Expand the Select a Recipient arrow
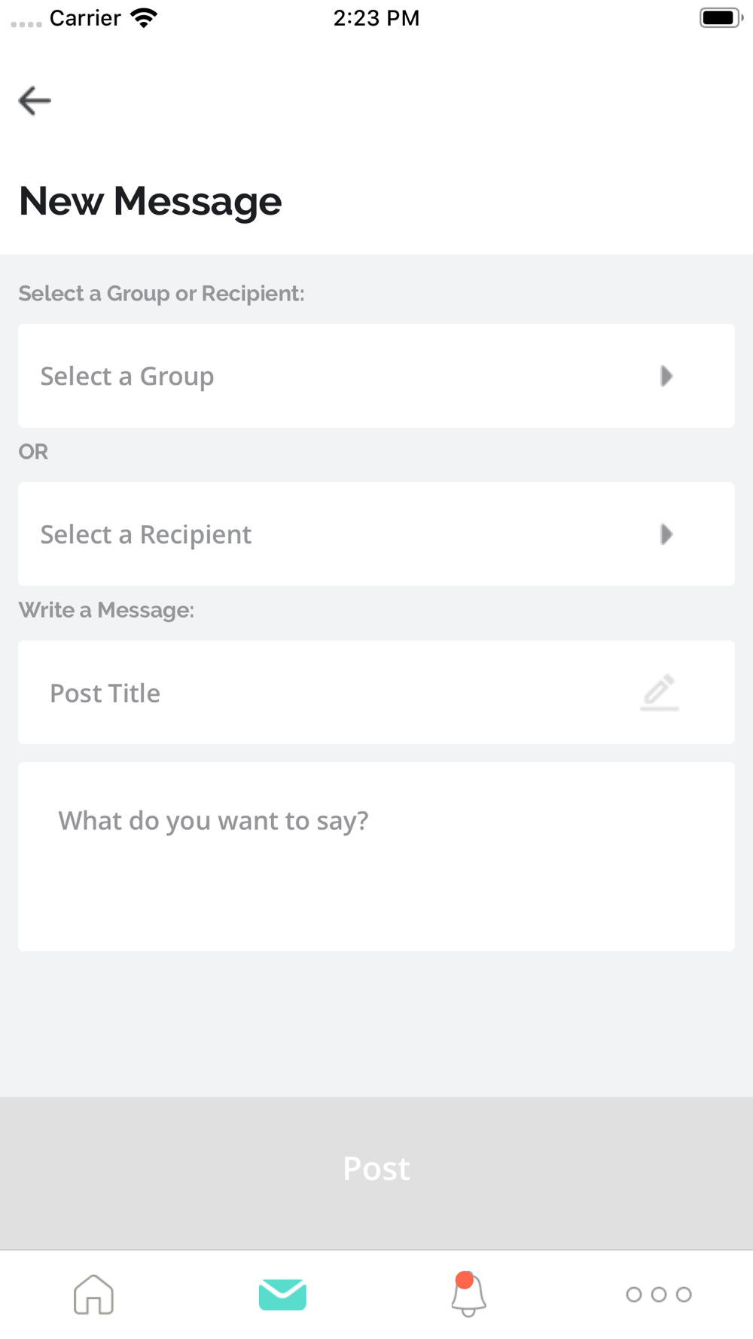 tap(666, 534)
